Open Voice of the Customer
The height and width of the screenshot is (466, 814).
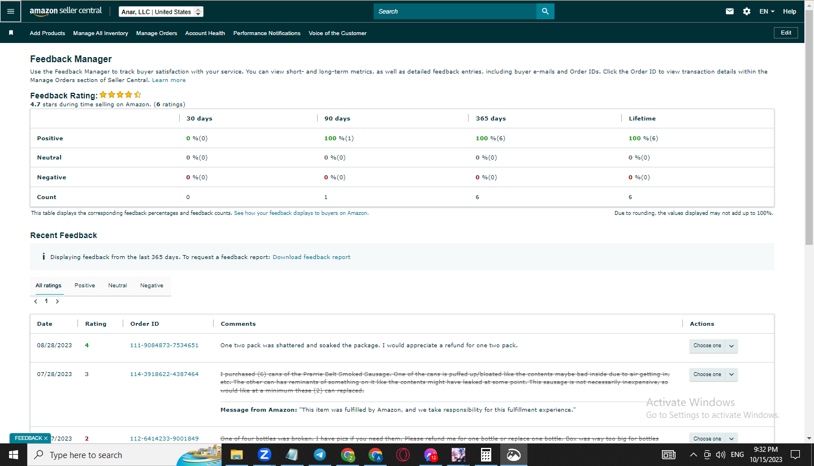[337, 33]
